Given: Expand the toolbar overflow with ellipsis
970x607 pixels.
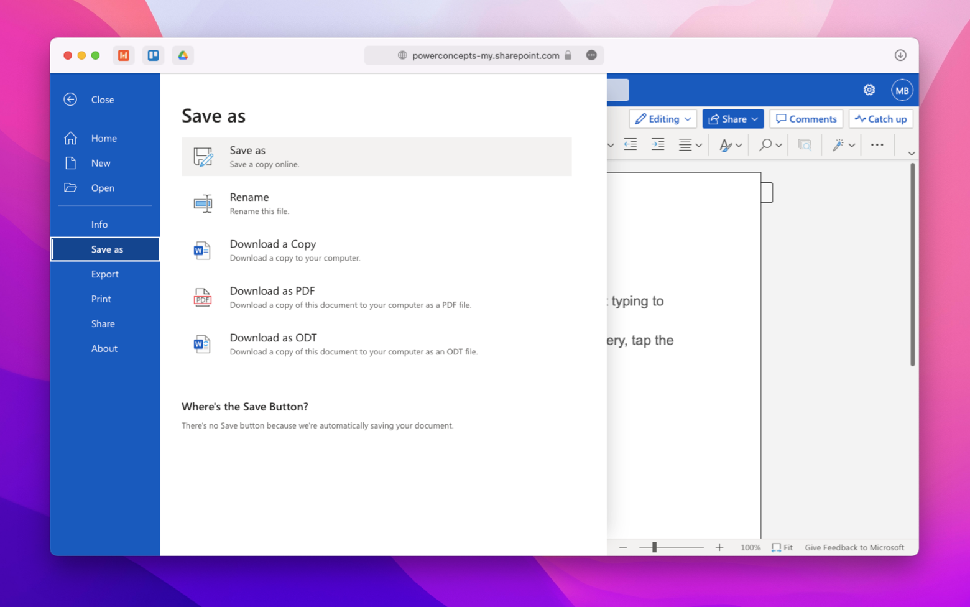Looking at the screenshot, I should point(877,144).
